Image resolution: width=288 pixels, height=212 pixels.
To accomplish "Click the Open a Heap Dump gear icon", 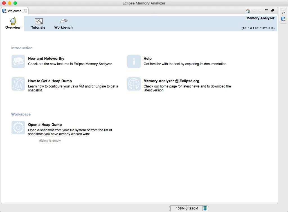I will (18, 128).
